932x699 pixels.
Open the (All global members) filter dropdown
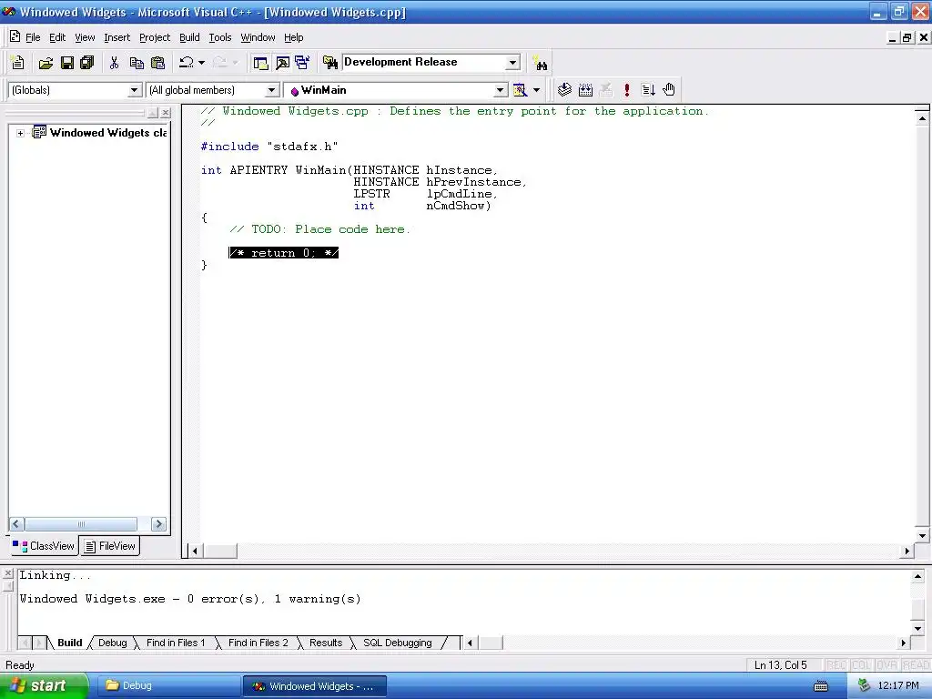tap(271, 90)
